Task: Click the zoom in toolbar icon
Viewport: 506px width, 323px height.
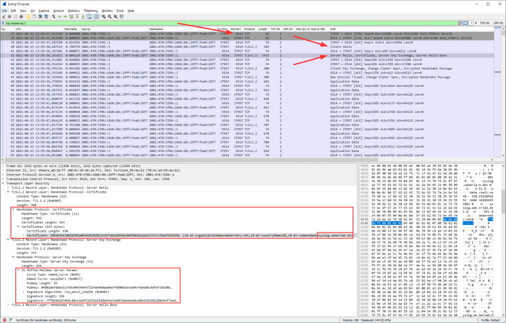Action: (103, 16)
